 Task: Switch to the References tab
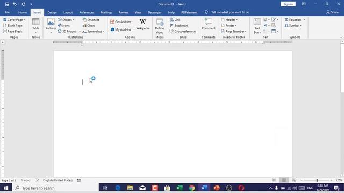coord(87,12)
